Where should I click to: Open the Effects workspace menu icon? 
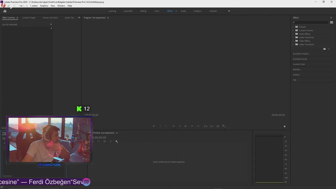click(176, 11)
